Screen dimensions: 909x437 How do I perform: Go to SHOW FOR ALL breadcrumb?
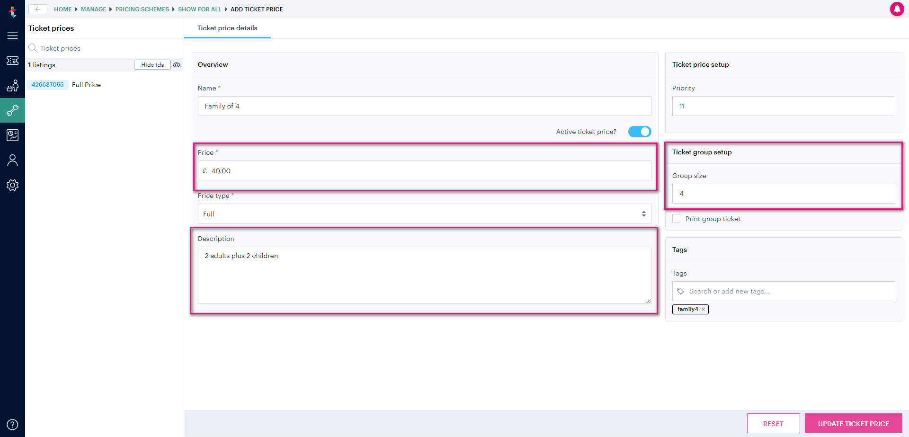(x=200, y=9)
